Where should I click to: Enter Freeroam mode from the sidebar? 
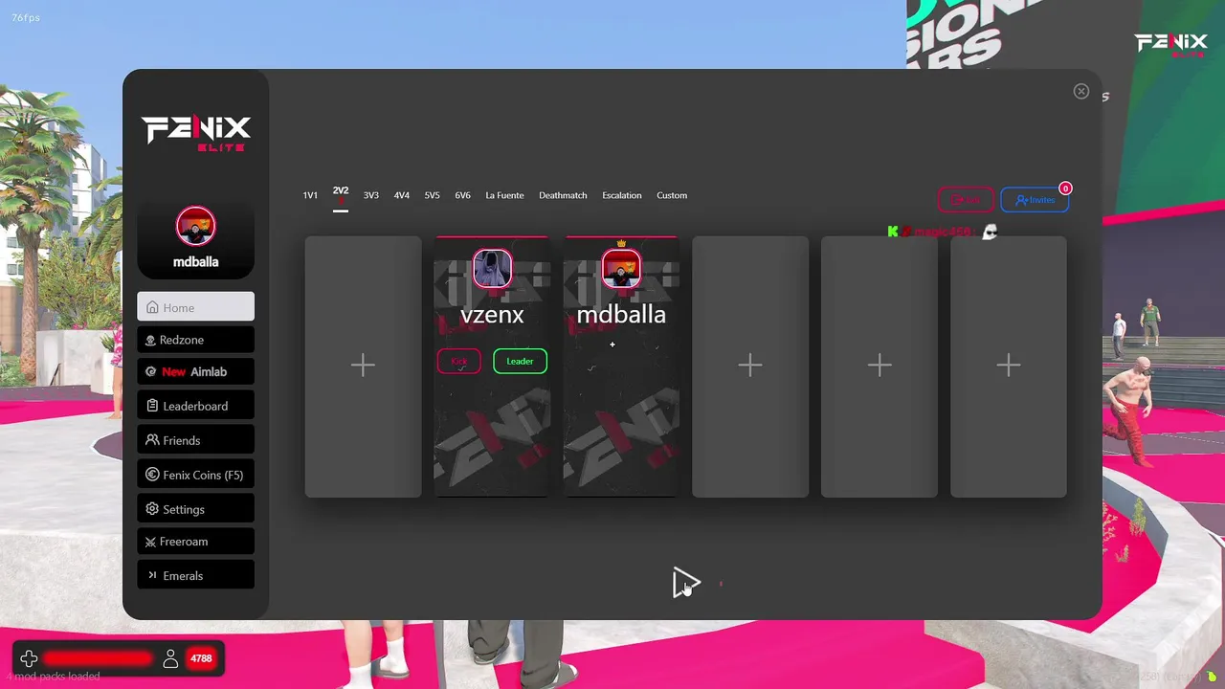tap(195, 541)
